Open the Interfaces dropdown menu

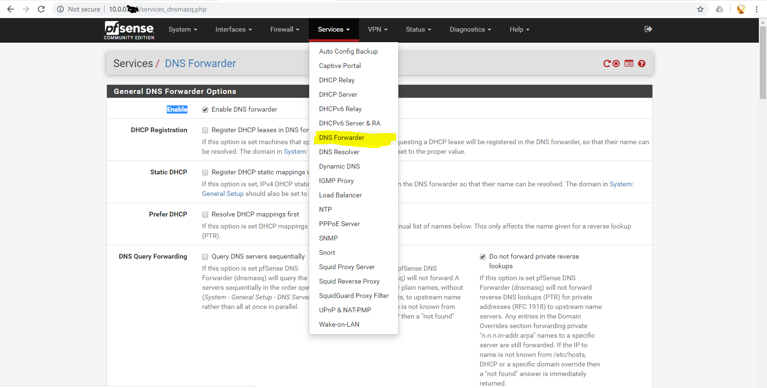coord(233,30)
